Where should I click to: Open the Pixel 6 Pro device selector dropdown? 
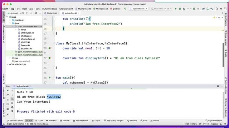(161, 9)
